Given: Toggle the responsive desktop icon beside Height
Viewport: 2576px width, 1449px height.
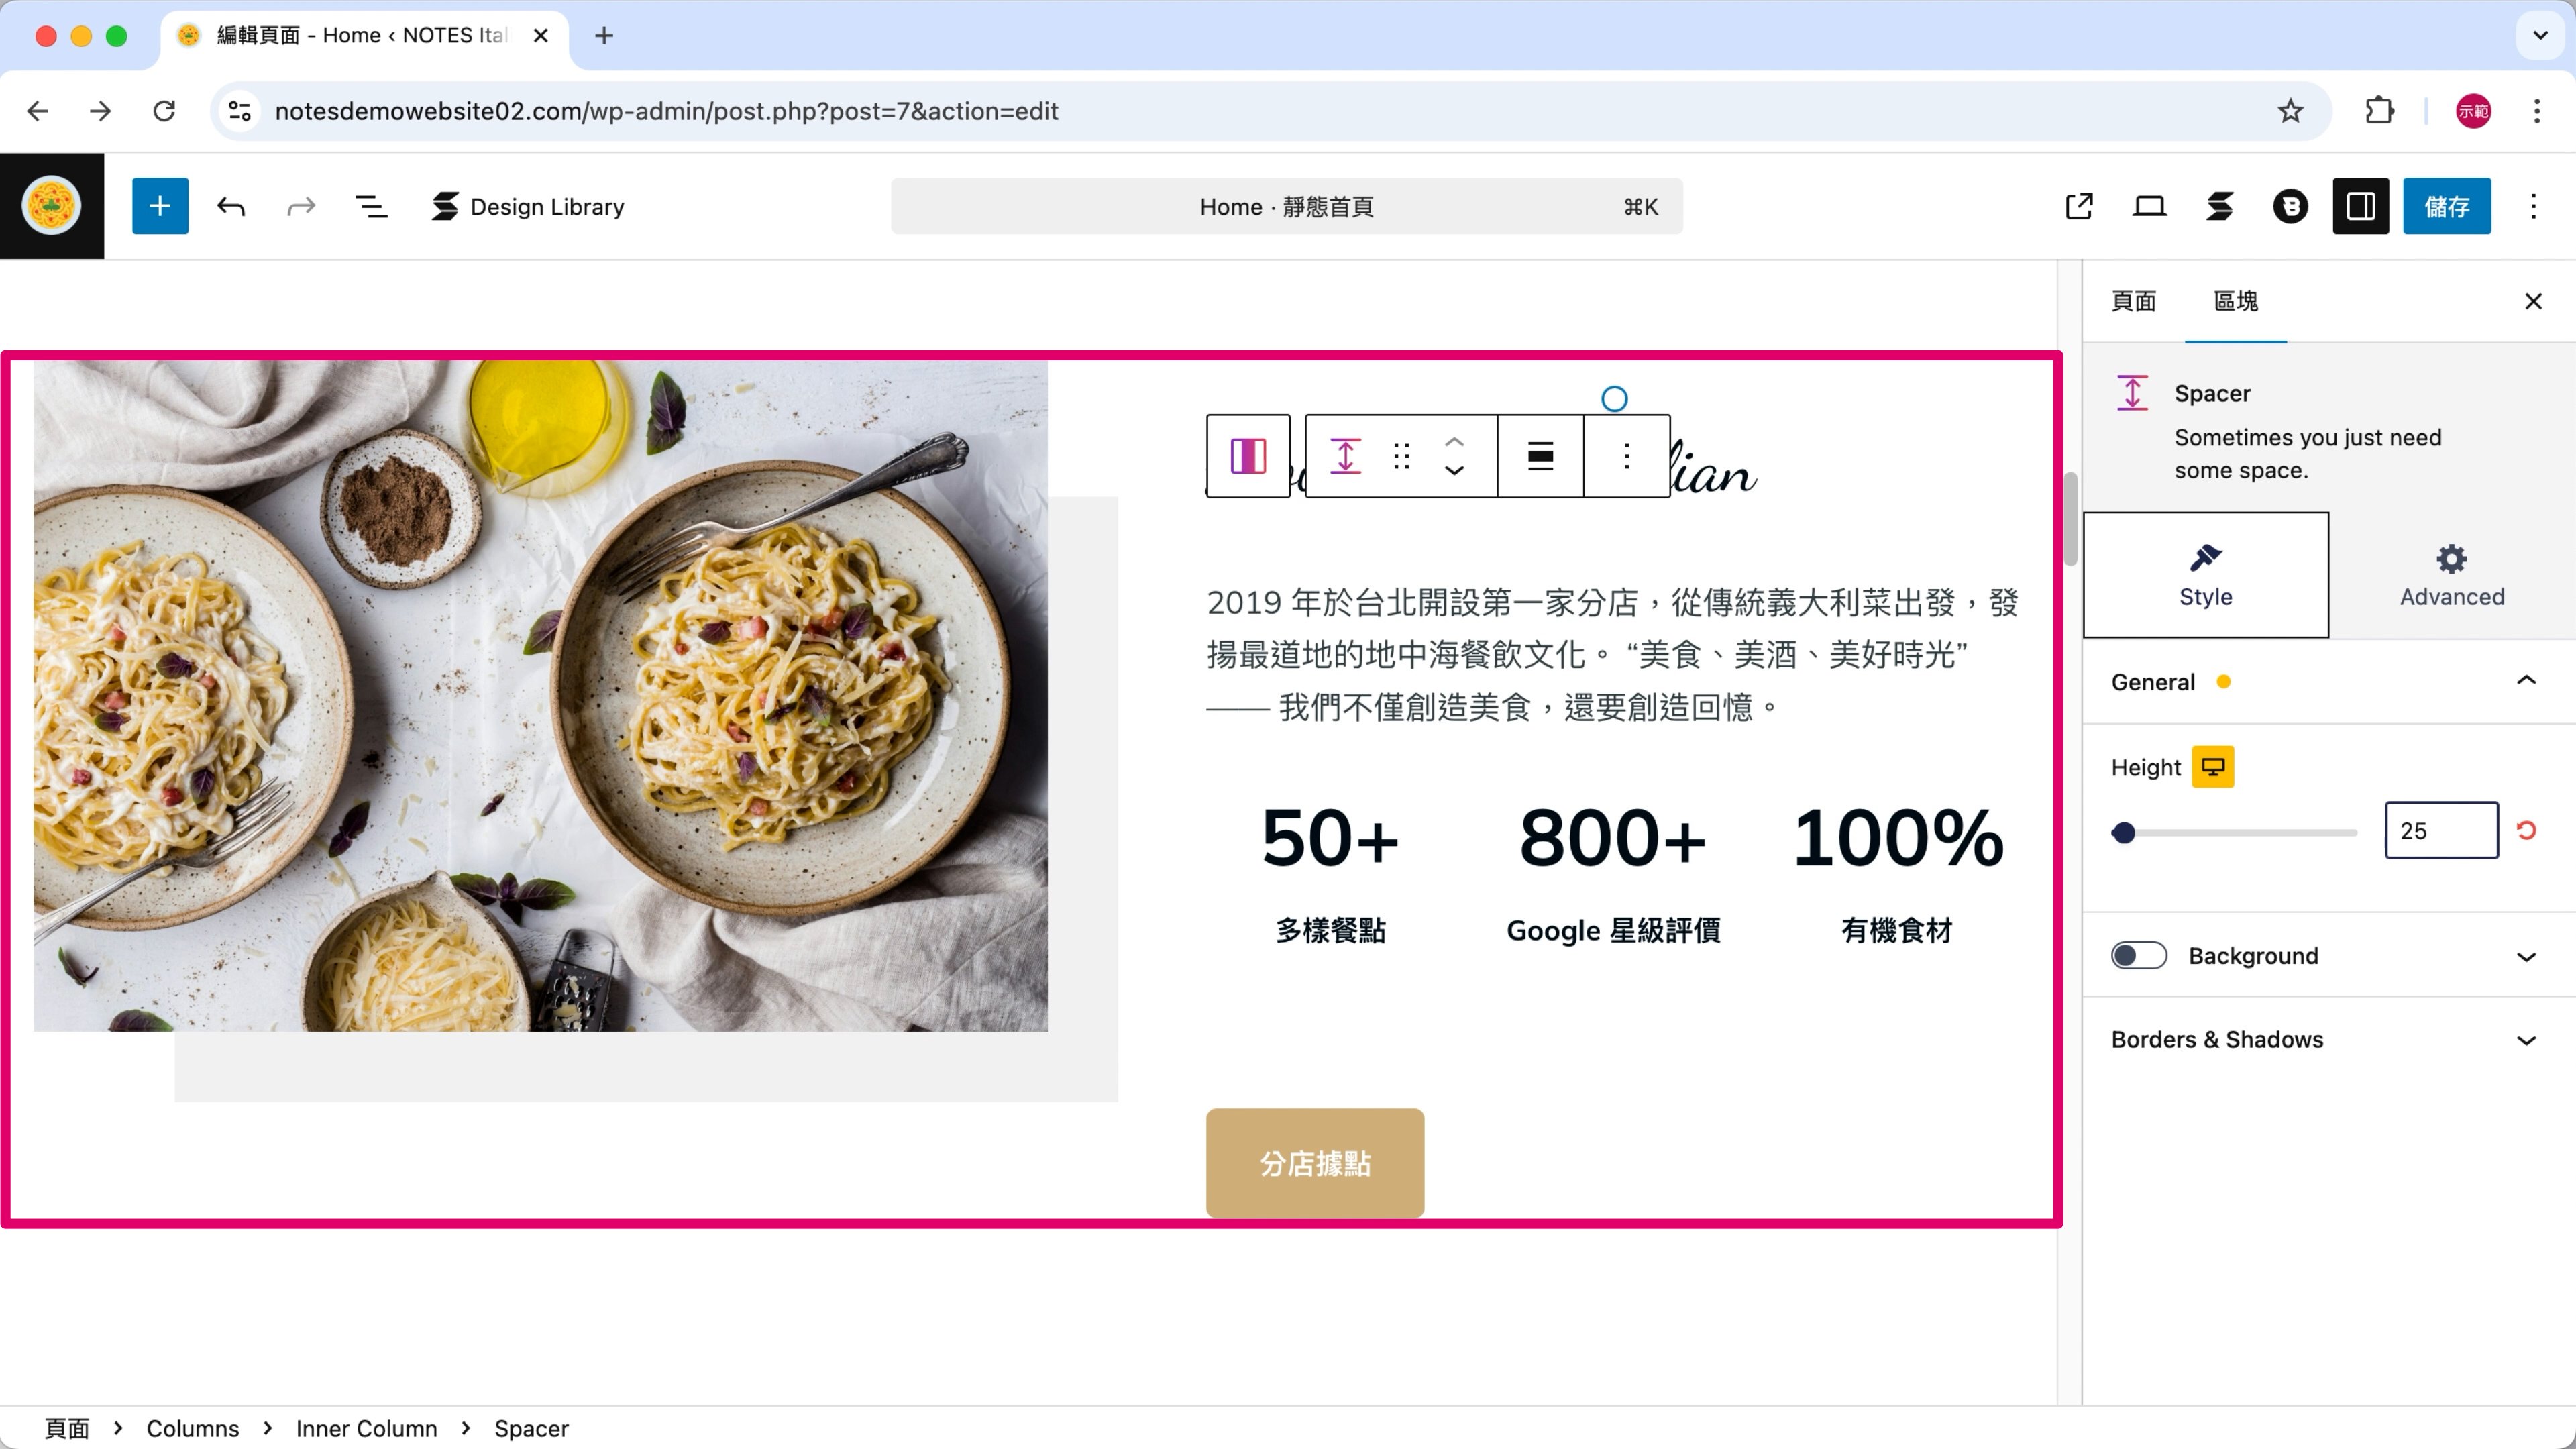Looking at the screenshot, I should tap(2213, 767).
